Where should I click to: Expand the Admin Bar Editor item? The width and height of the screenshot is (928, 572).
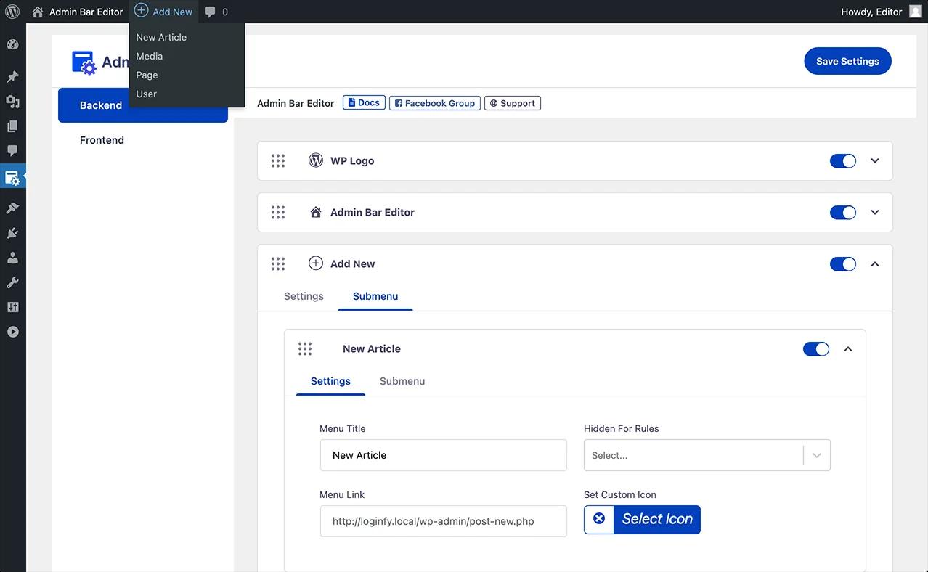click(875, 212)
